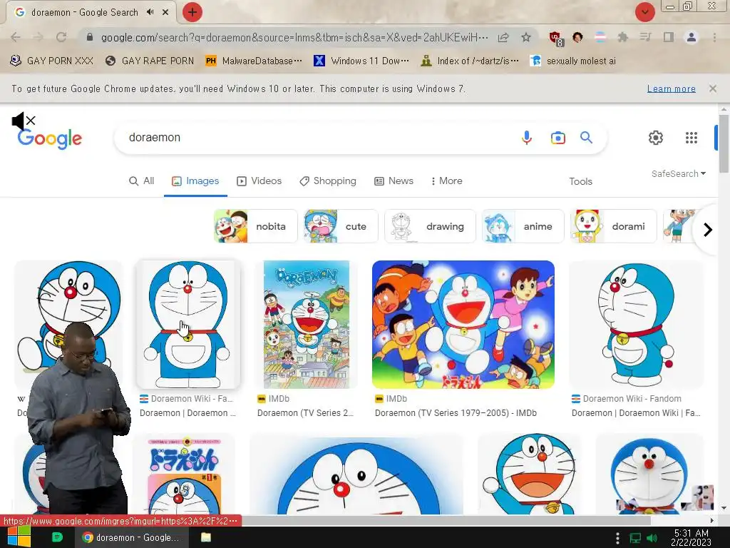The image size is (730, 548).
Task: Click the horizontal scrollbar right arrow
Action: click(712, 520)
